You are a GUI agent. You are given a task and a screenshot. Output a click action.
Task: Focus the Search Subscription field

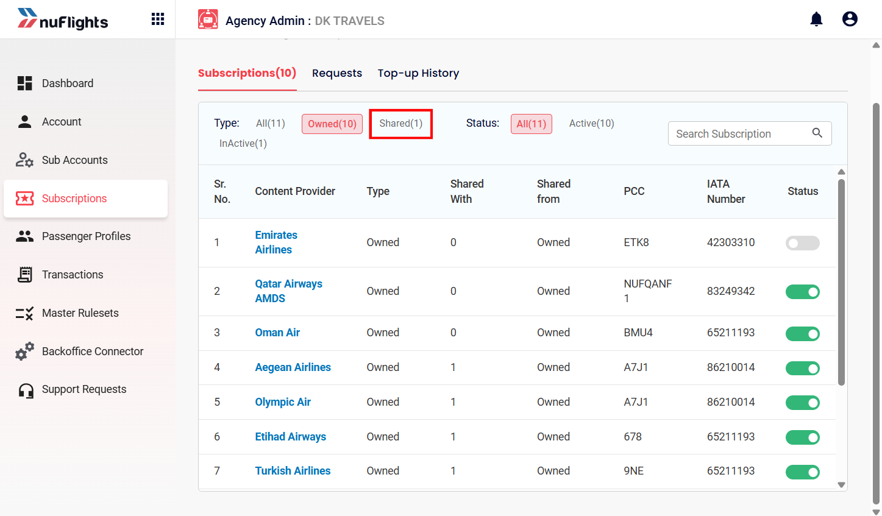pos(750,133)
